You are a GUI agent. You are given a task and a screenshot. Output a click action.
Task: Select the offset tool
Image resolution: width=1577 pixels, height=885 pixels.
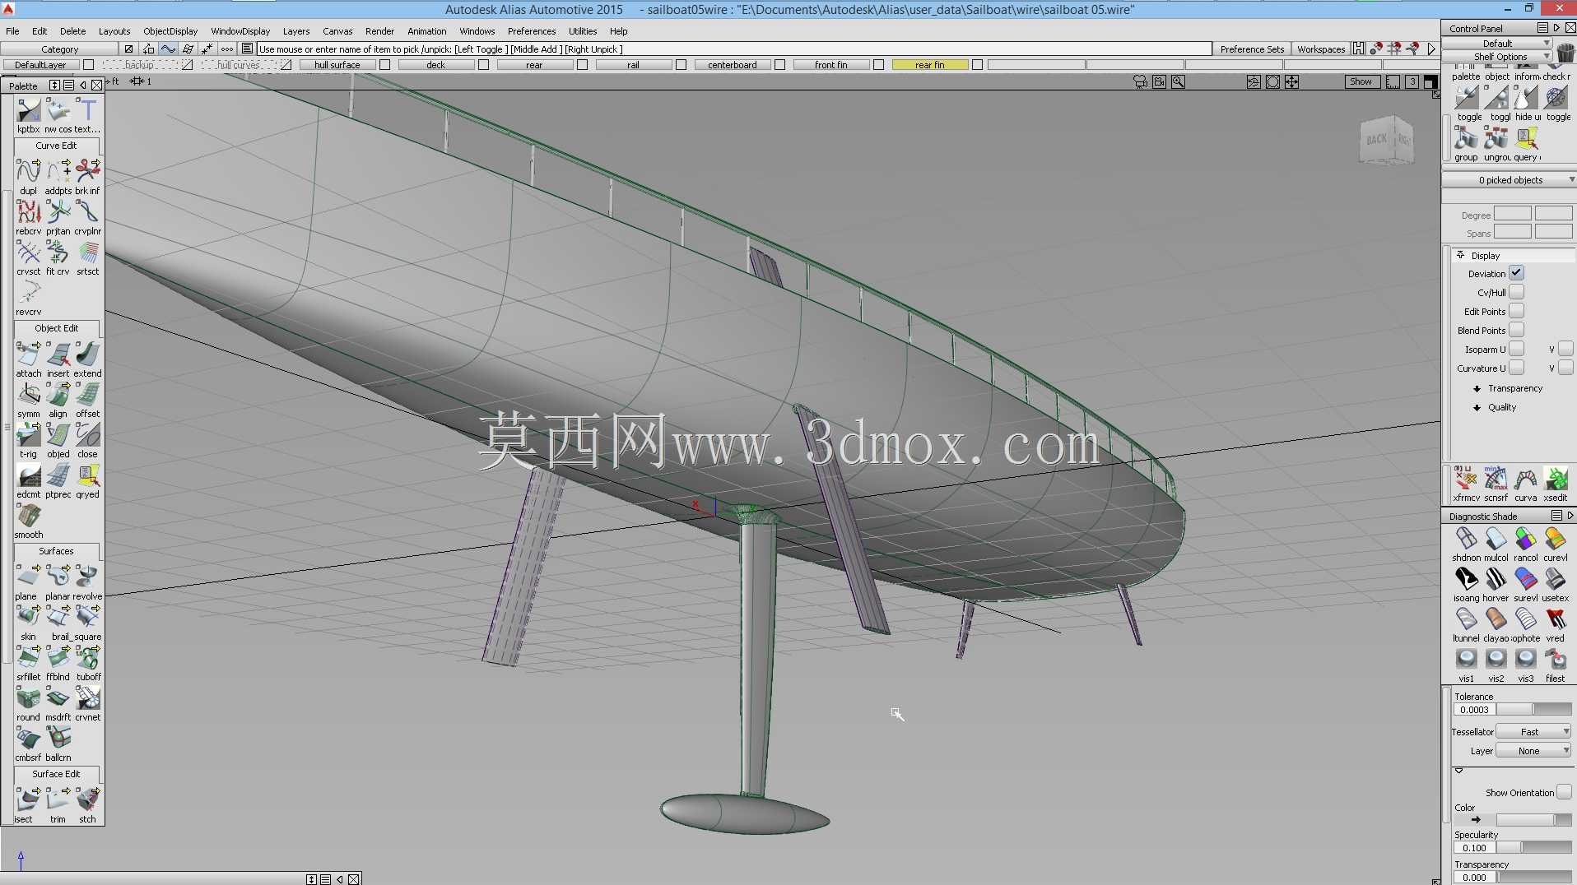[87, 394]
